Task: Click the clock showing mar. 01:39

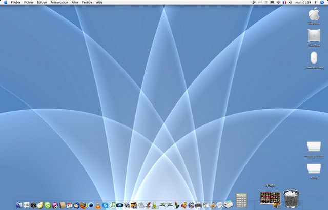Action: (303, 2)
